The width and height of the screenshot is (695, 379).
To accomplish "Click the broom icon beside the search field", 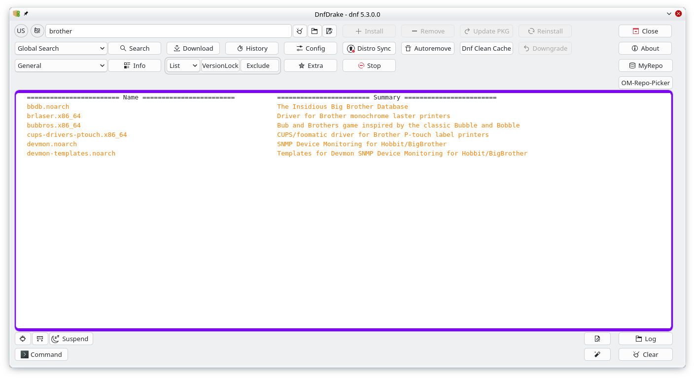I will click(299, 31).
